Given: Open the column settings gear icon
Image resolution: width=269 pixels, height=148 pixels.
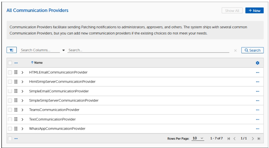Looking at the screenshot, I should [257, 63].
